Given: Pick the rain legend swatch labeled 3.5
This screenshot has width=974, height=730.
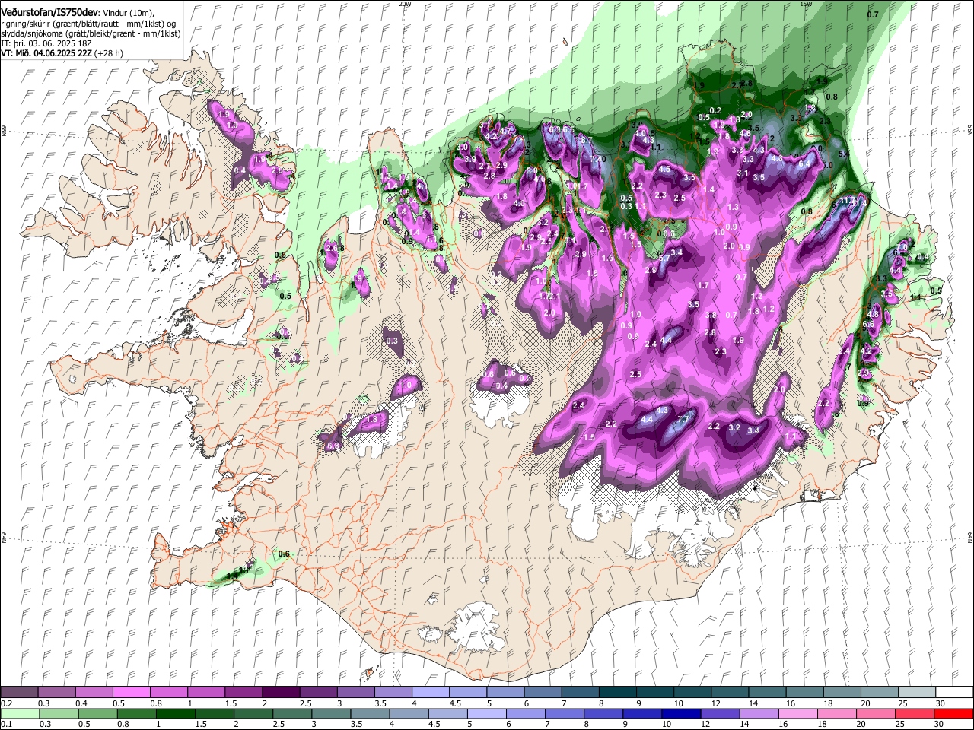Looking at the screenshot, I should tap(369, 713).
